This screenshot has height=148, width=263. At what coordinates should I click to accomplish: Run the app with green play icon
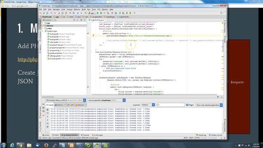pos(98,13)
